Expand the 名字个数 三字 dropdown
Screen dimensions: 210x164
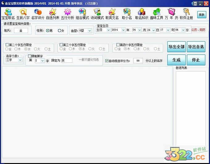[x=20, y=60]
